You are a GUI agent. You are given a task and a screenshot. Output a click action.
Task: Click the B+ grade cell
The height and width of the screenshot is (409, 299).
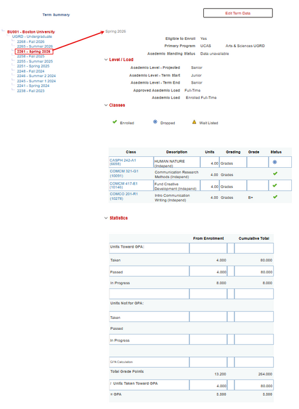251,197
